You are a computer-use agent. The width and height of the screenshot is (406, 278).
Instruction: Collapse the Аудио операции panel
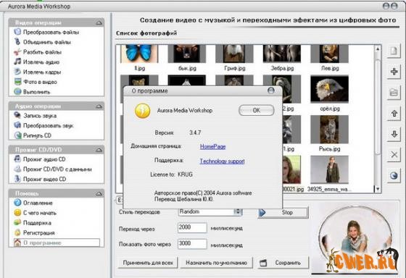(x=99, y=106)
